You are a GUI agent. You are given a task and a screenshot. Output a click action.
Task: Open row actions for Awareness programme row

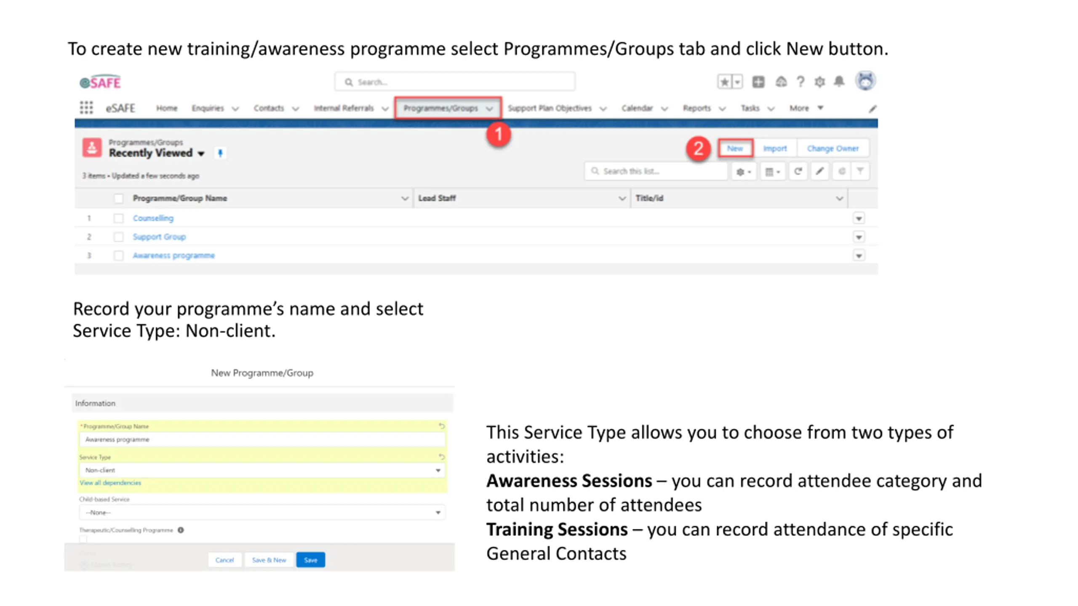(x=859, y=255)
